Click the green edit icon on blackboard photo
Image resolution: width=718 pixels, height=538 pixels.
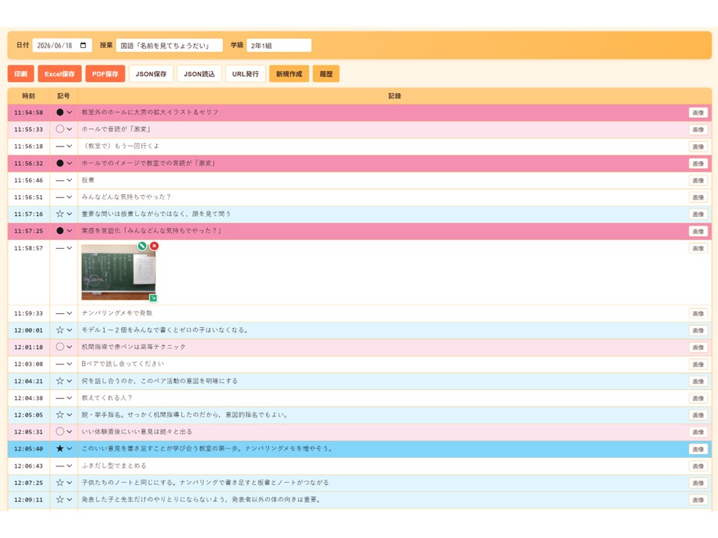pos(142,246)
